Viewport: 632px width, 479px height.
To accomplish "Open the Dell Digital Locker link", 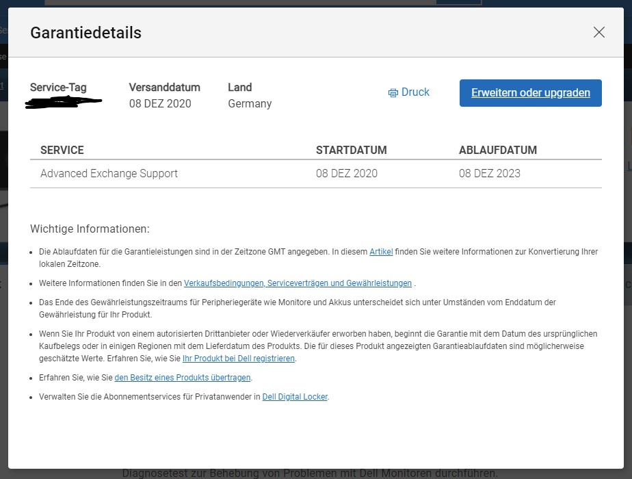I will tap(295, 396).
